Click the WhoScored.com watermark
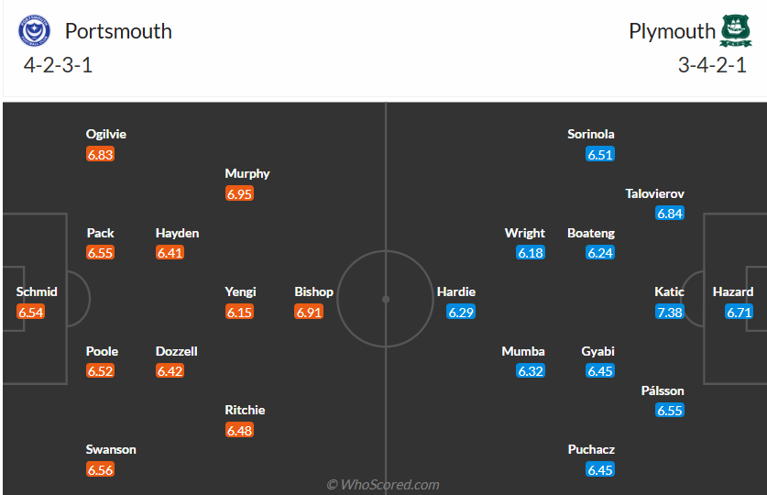Image resolution: width=767 pixels, height=495 pixels. tap(384, 484)
